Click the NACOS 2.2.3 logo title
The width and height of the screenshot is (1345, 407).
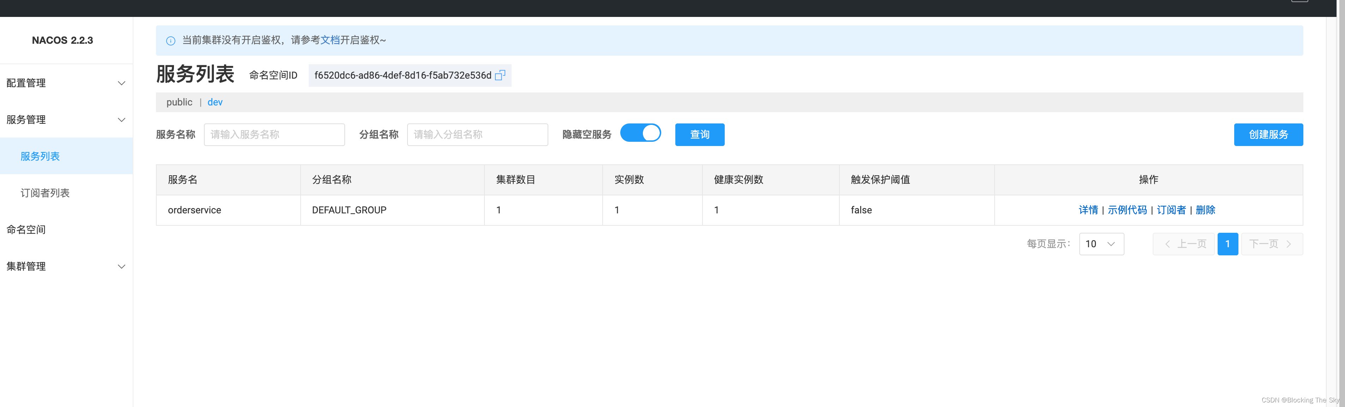pyautogui.click(x=63, y=40)
